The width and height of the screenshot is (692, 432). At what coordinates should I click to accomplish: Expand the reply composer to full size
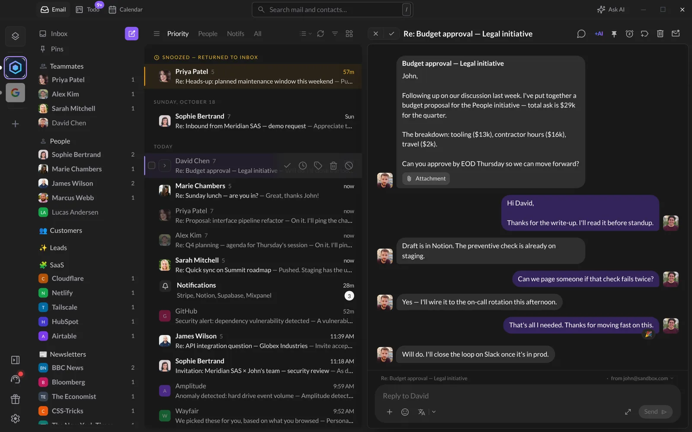point(628,412)
